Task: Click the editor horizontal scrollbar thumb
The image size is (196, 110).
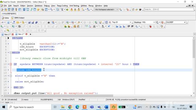Action: pyautogui.click(x=58, y=96)
